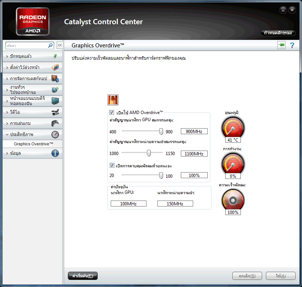This screenshot has height=287, width=302.
Task: Click the gamepad icon beside การเล่นเกม
Action: [x=55, y=123]
